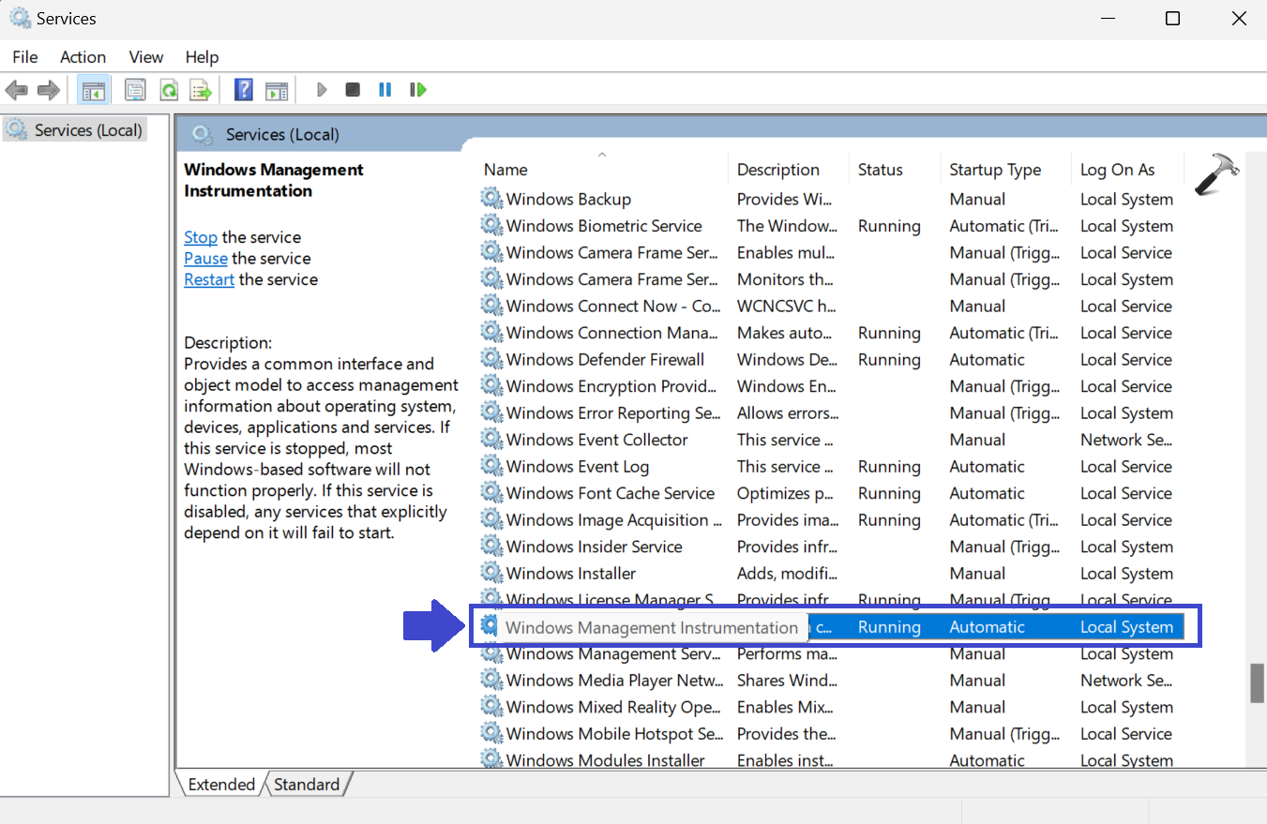Sort by the Startup Type column header
Screen dimensions: 1267x824
(995, 170)
